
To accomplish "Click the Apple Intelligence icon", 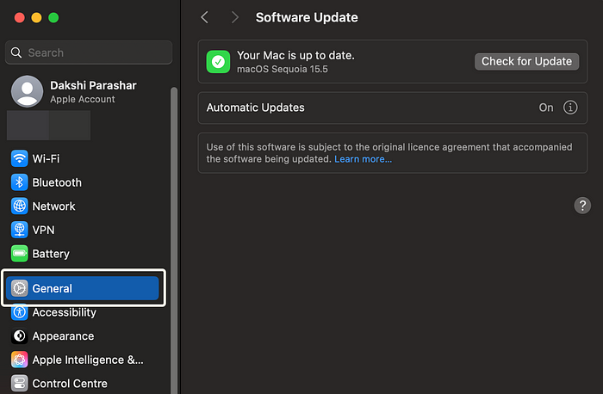I will coord(19,360).
